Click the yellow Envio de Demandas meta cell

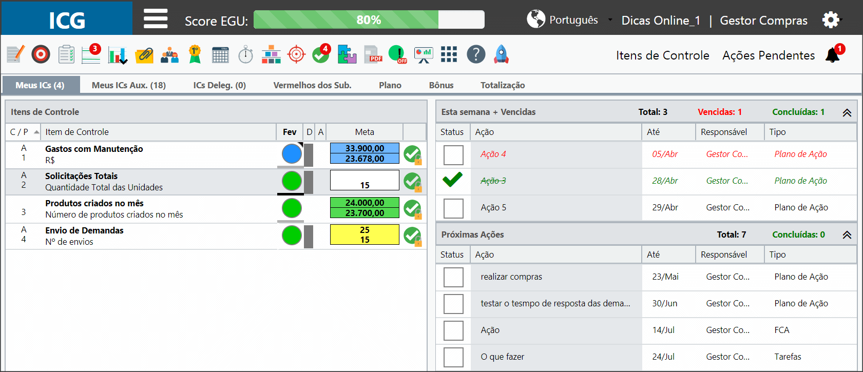tap(365, 234)
